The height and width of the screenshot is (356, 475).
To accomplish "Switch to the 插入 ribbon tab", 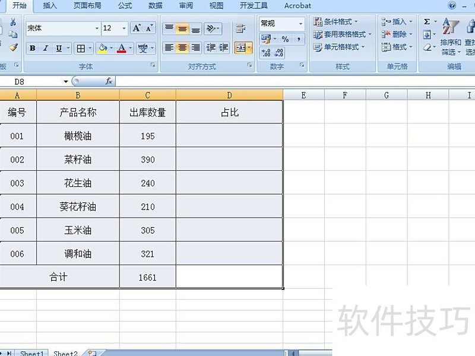I will (x=49, y=6).
